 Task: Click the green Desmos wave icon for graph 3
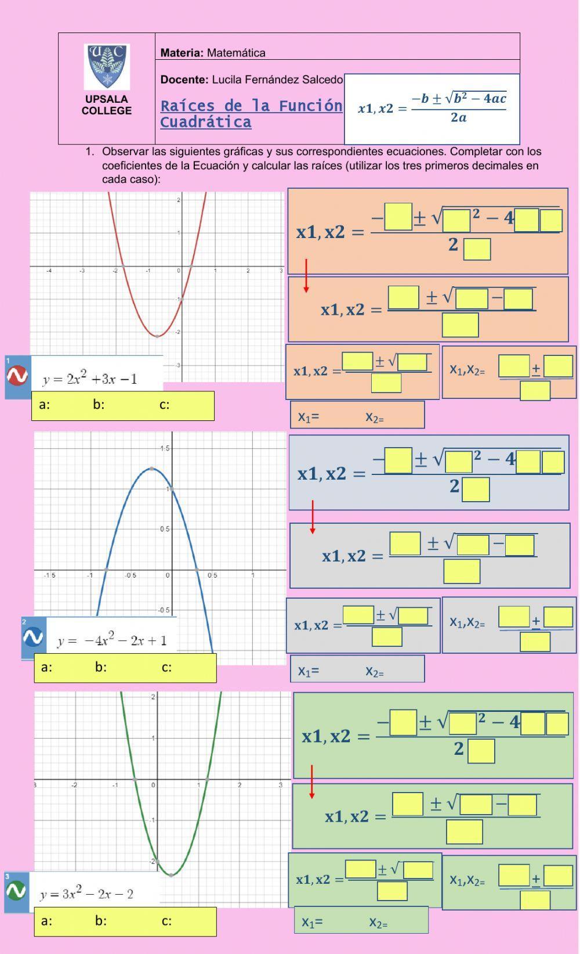16,891
